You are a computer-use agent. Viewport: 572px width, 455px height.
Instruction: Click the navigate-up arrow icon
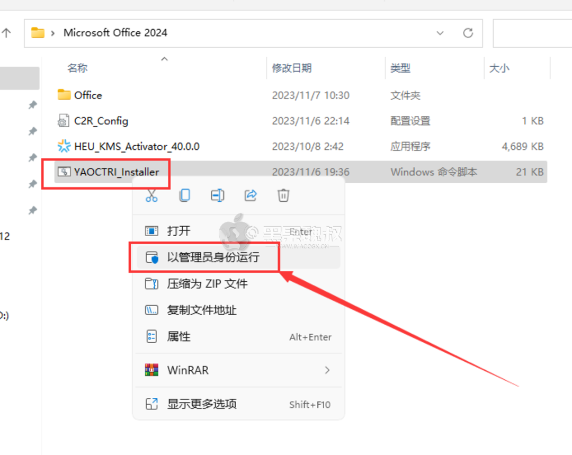click(7, 32)
